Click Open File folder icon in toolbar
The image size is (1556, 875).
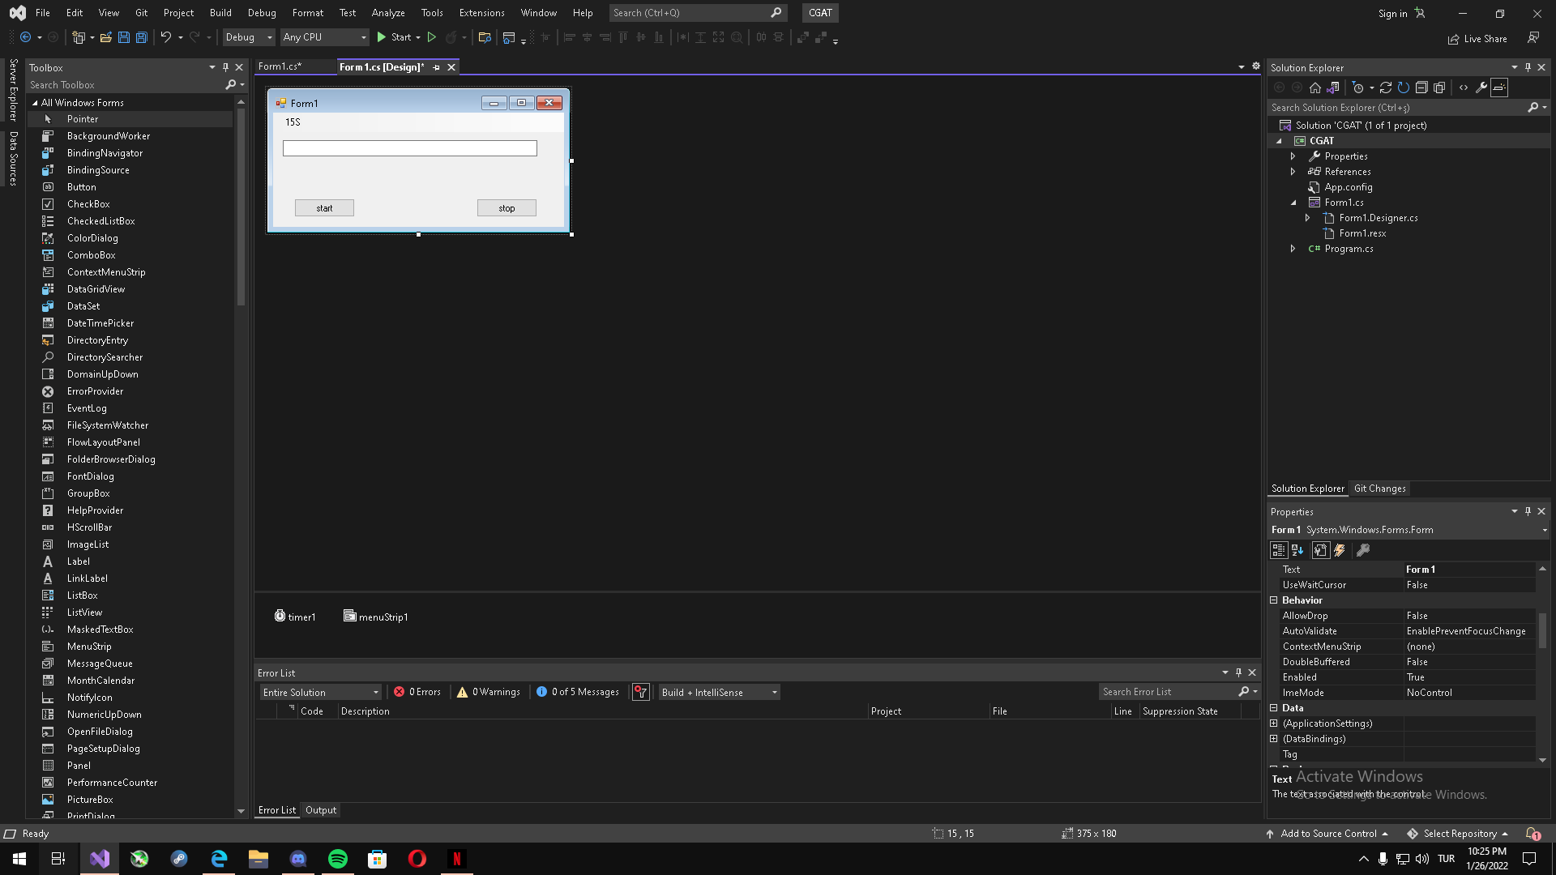(x=105, y=37)
